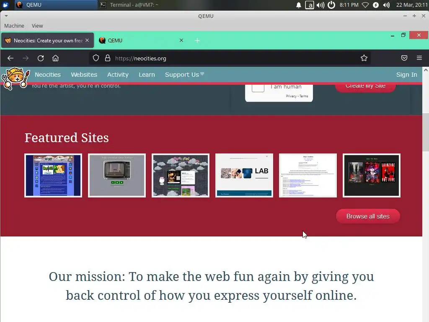Go to Neocities nav link
This screenshot has width=429, height=322.
pos(48,75)
